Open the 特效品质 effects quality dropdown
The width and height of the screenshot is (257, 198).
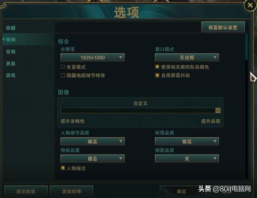[92, 158]
